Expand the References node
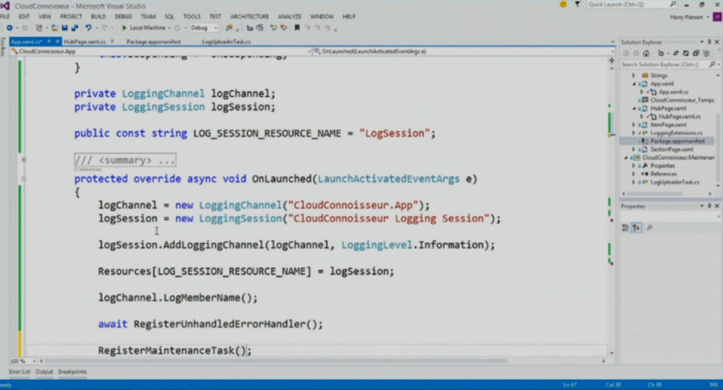 [x=633, y=174]
